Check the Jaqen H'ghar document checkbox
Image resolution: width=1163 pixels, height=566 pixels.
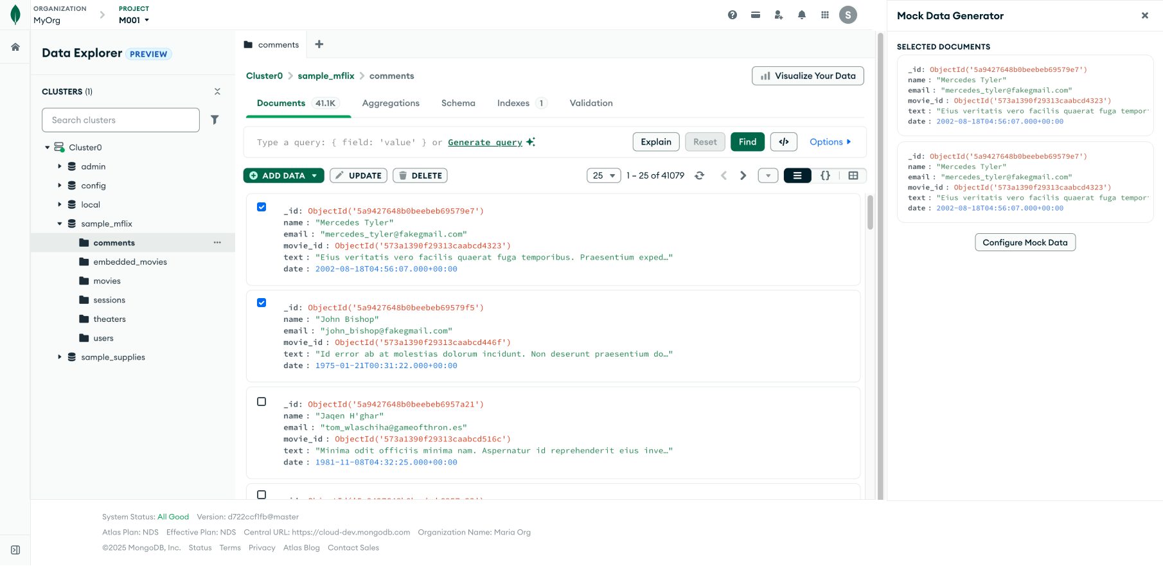(x=262, y=402)
